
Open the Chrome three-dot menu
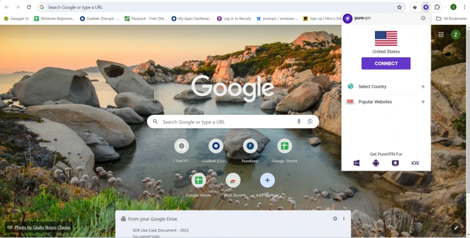[464, 7]
